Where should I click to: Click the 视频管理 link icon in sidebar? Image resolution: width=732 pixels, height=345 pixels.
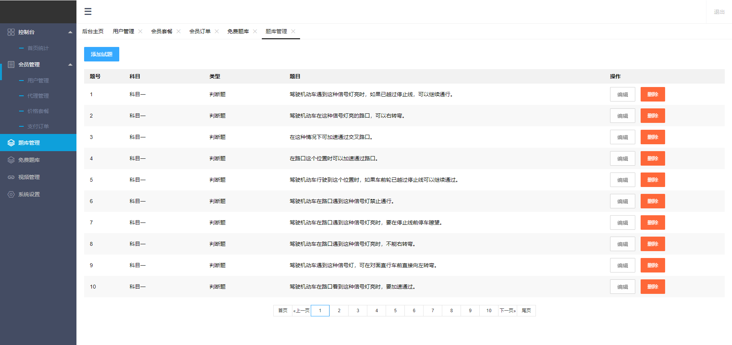pyautogui.click(x=11, y=177)
